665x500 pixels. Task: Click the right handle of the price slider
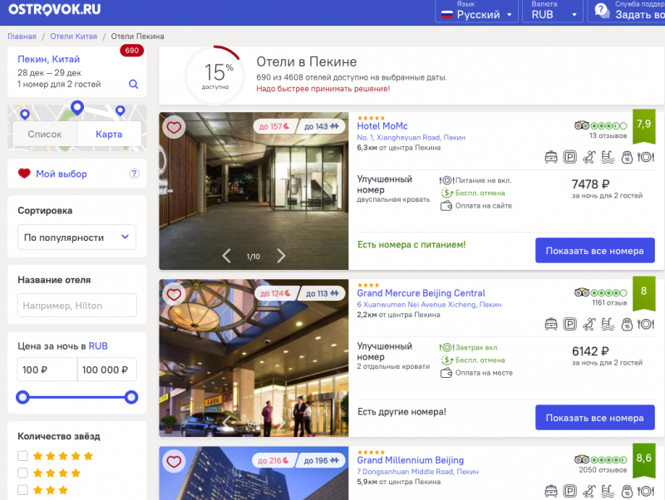tap(131, 397)
